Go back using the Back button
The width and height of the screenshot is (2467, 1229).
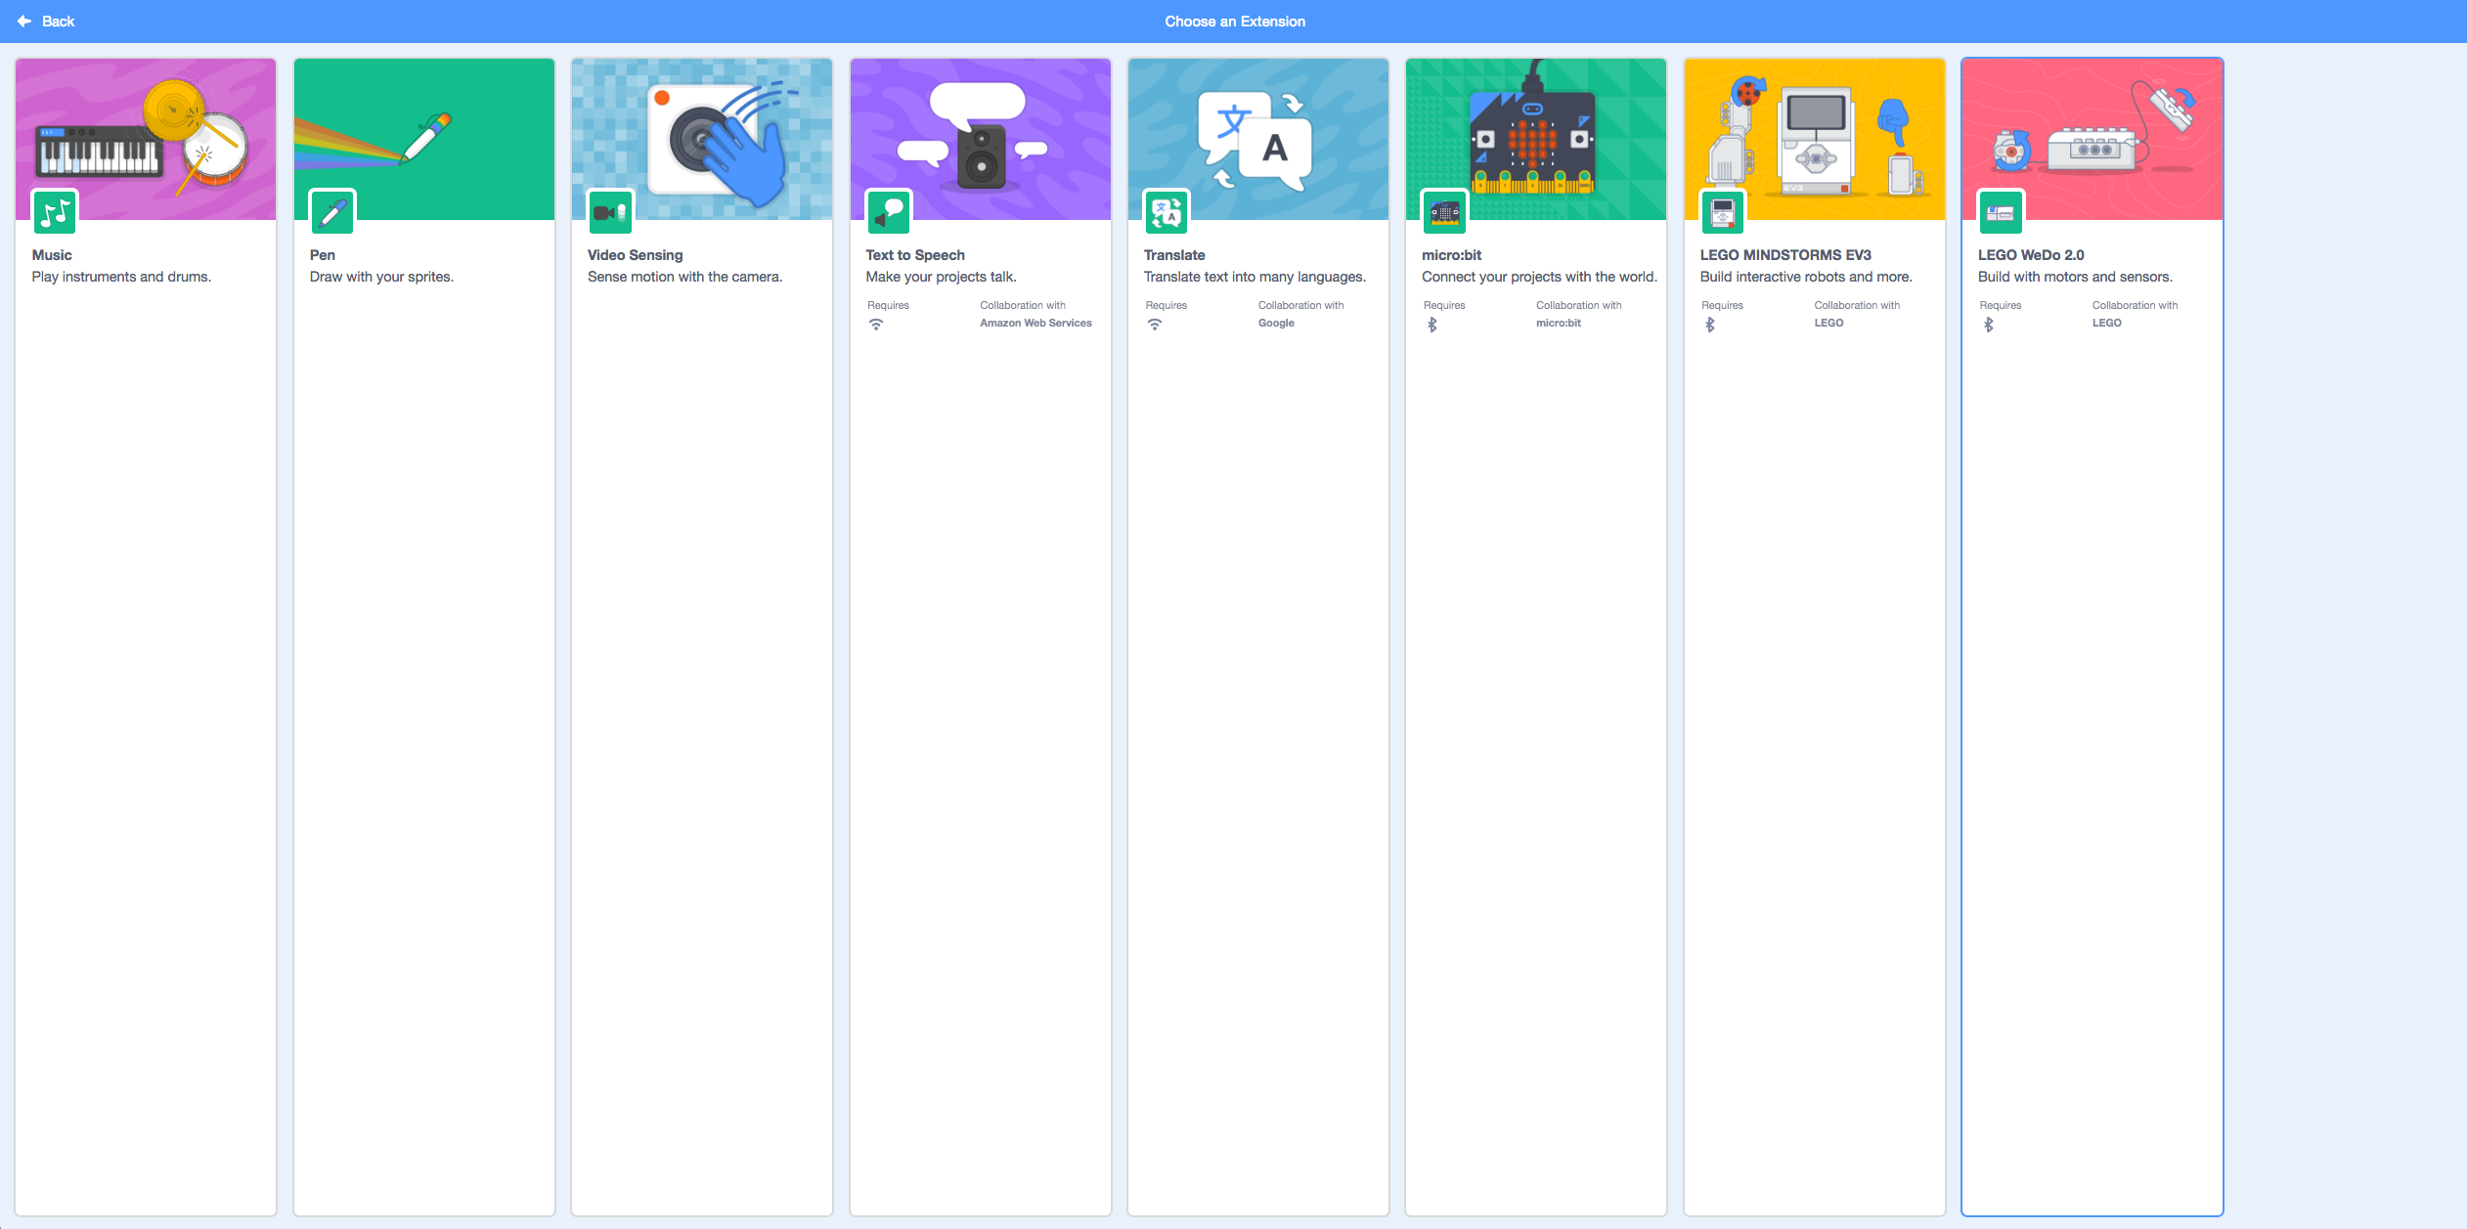58,21
